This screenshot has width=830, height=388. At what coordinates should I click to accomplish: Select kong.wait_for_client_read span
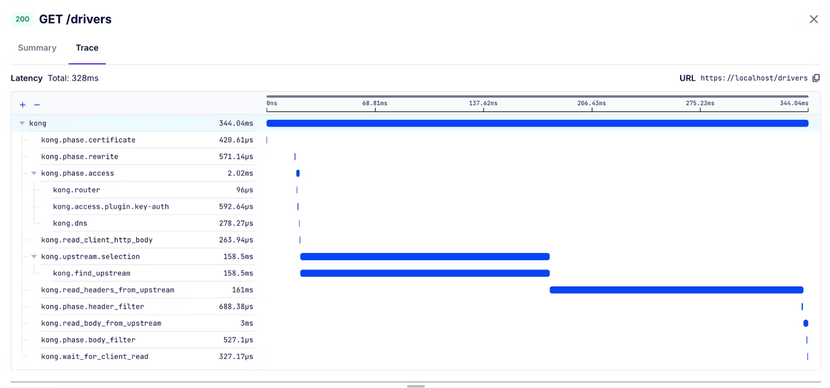(95, 356)
